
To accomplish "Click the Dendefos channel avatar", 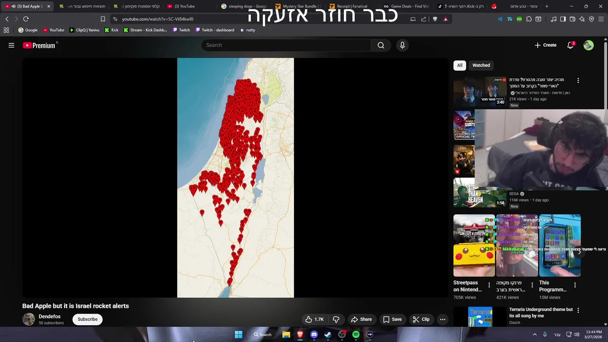I will 28,319.
